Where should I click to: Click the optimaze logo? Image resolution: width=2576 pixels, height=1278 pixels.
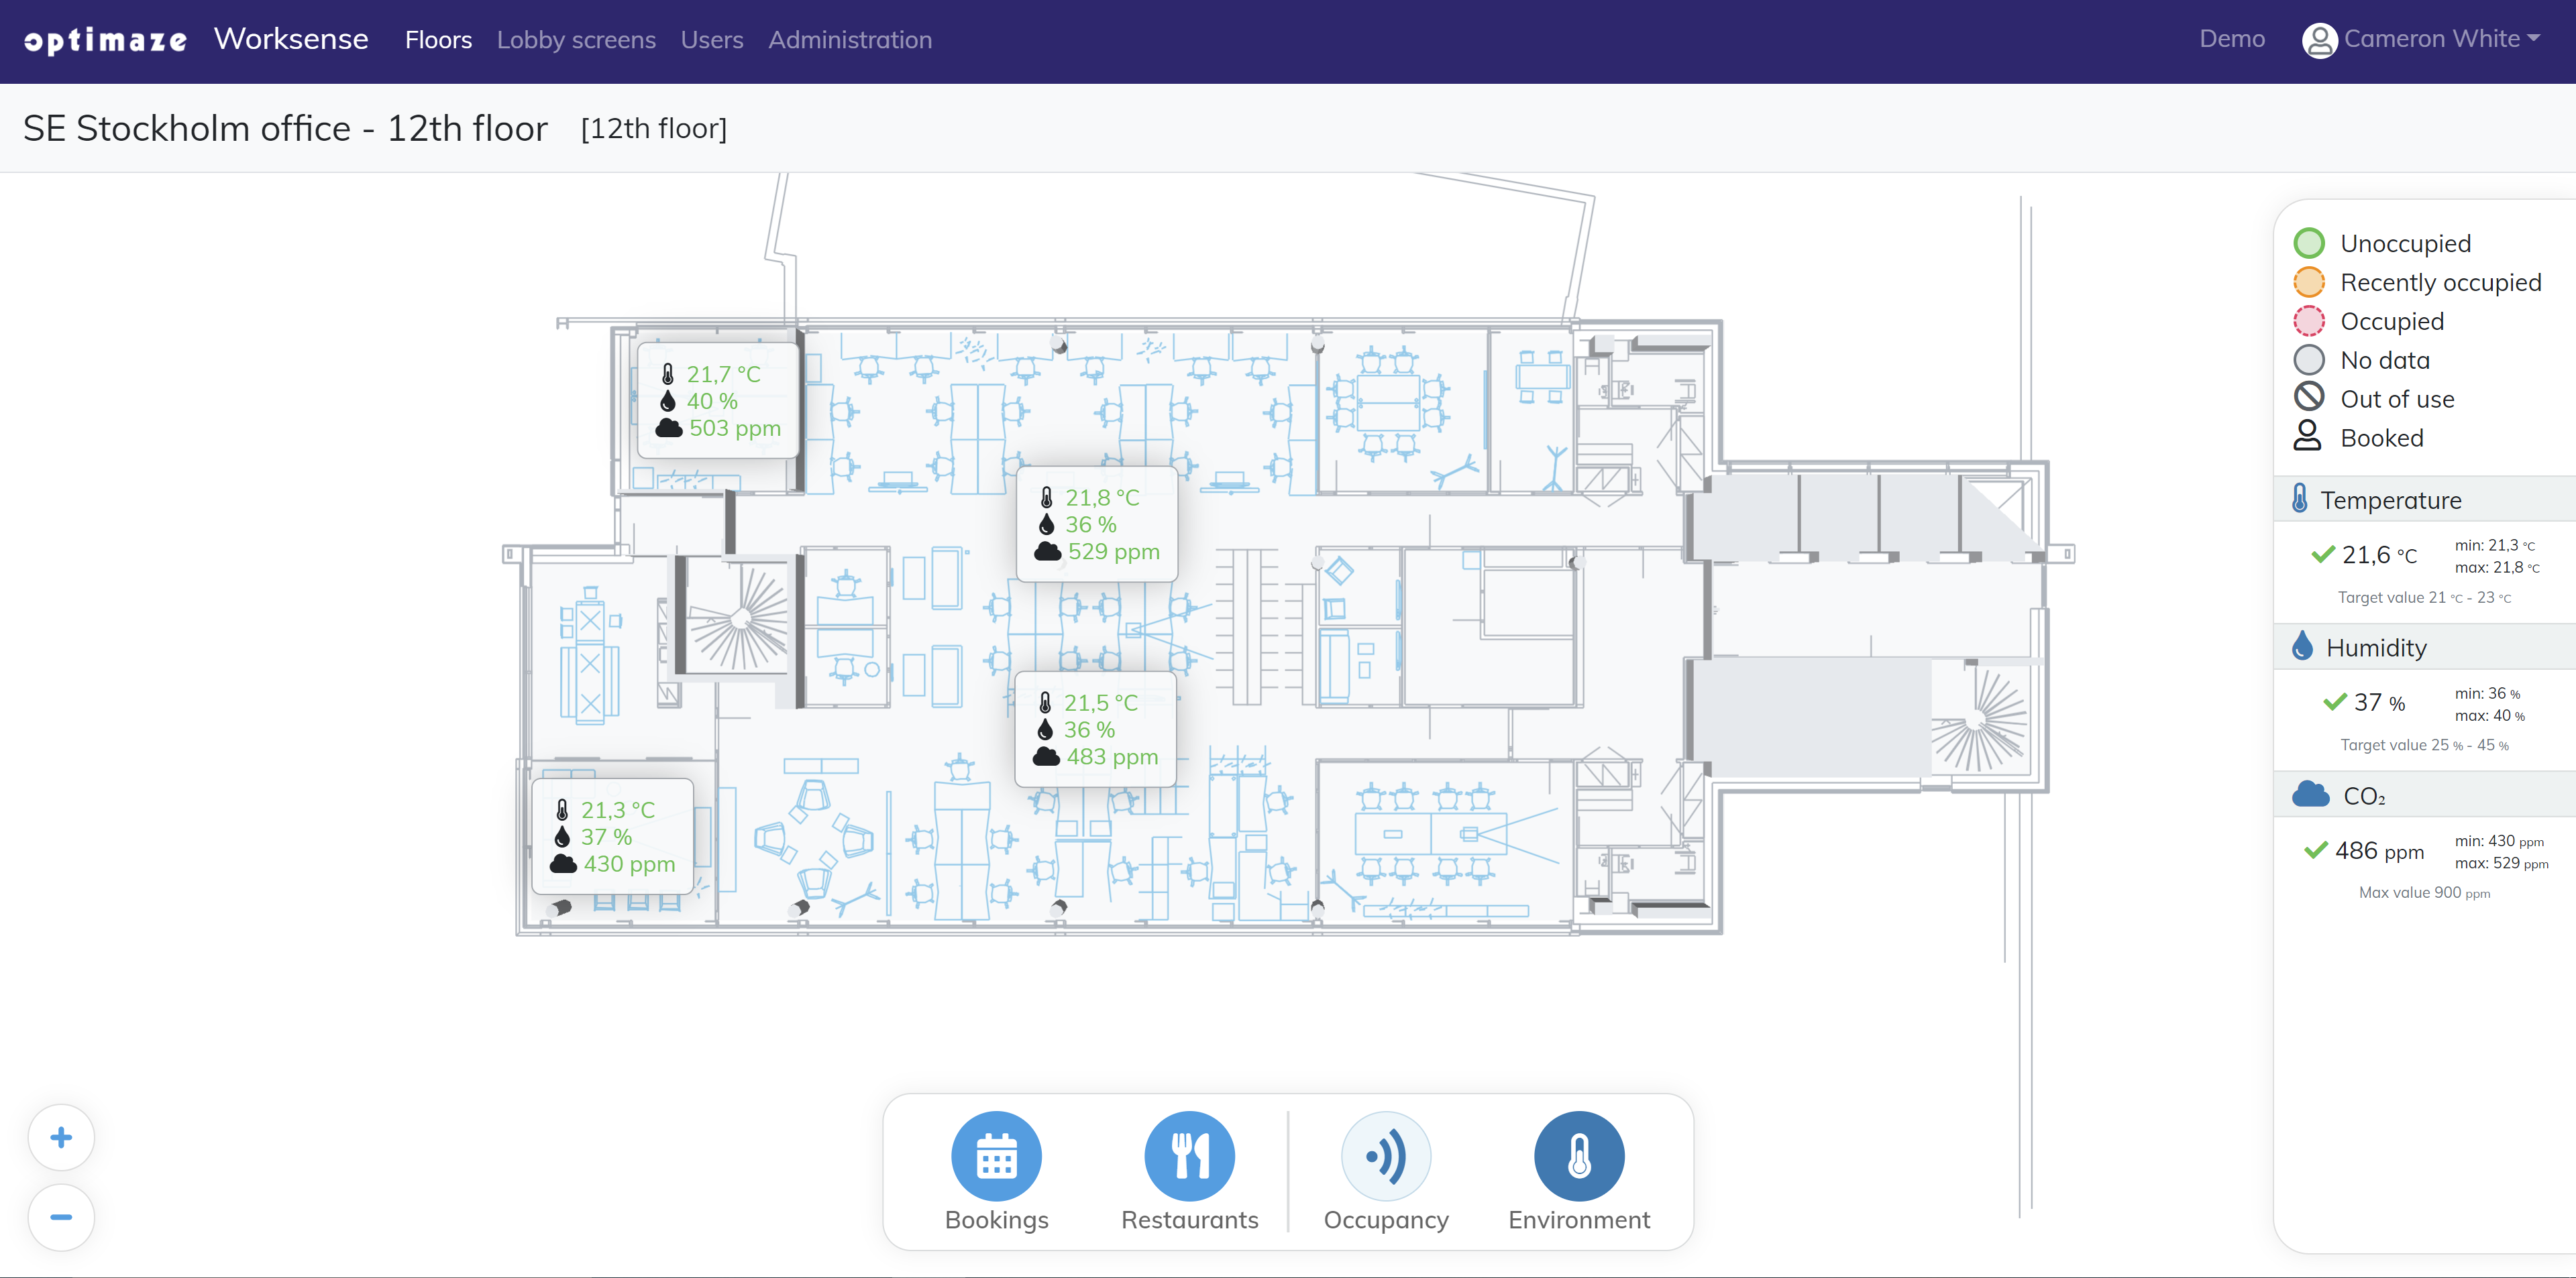[106, 40]
